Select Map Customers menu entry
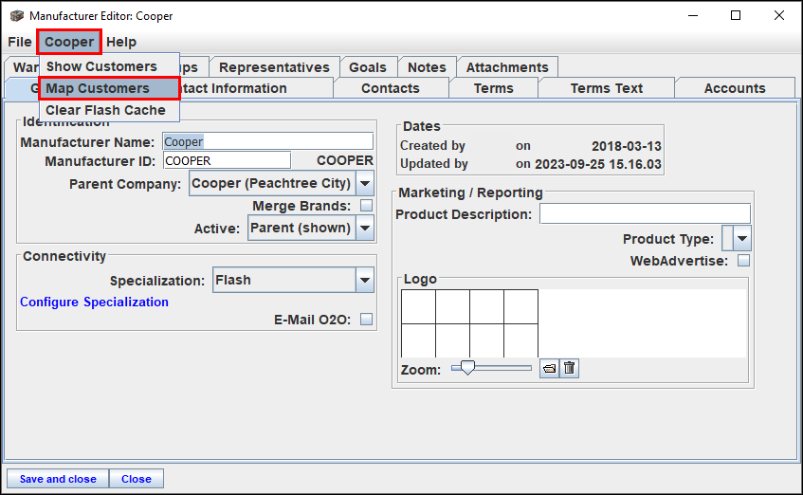This screenshot has height=495, width=803. [x=109, y=88]
